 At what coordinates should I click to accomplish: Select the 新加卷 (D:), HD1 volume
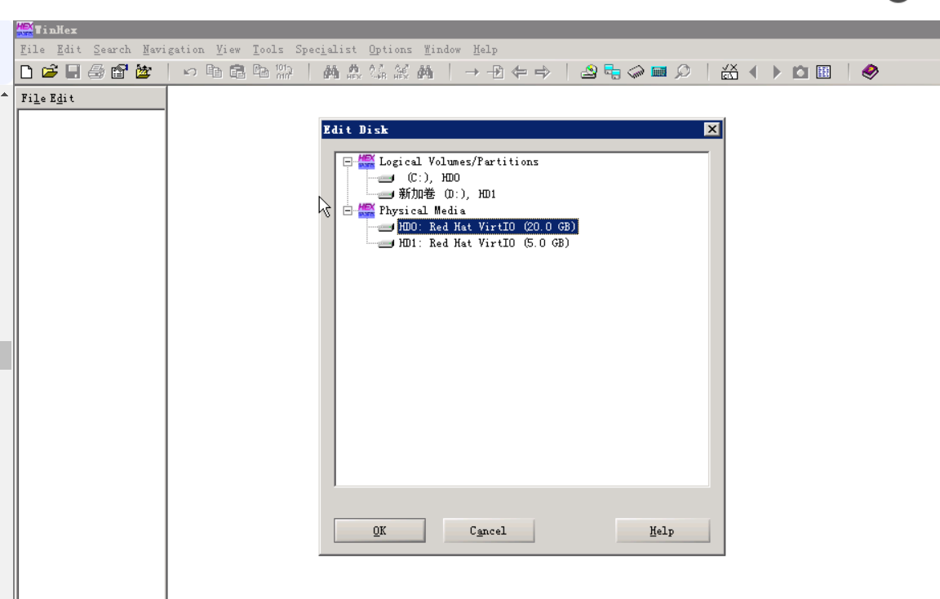[x=447, y=193]
